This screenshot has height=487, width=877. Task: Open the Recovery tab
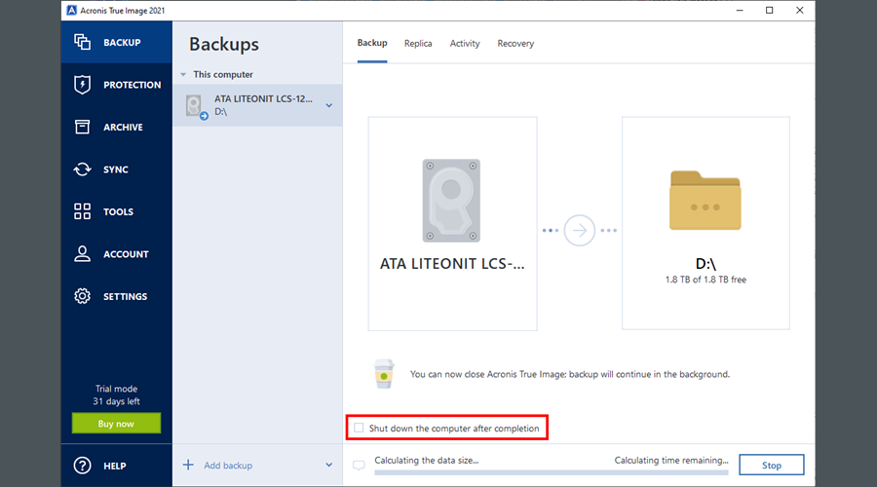pos(515,43)
